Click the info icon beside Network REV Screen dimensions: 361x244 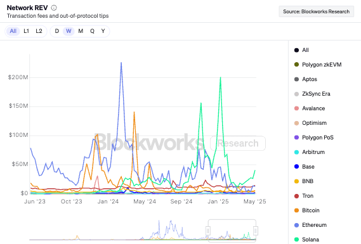point(54,8)
